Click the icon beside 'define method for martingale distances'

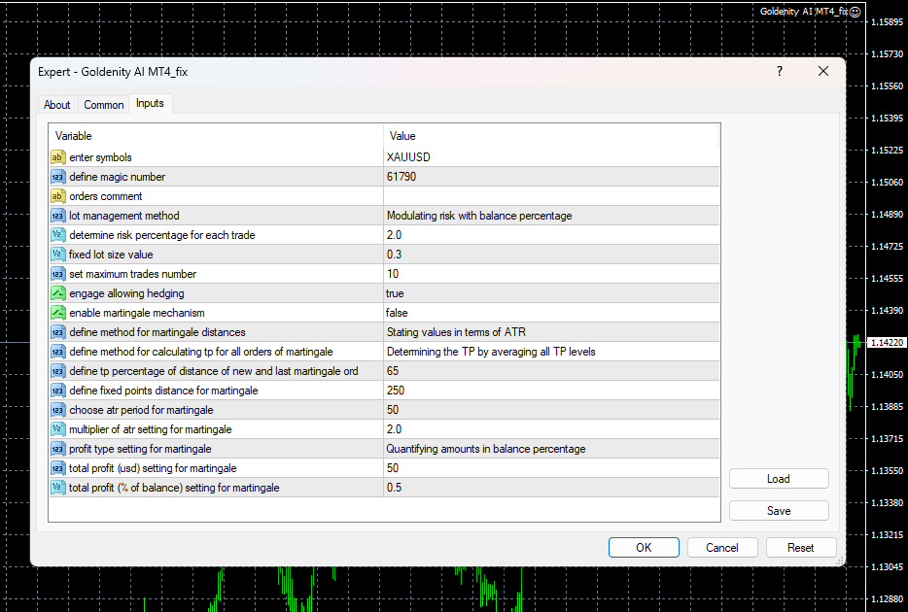click(x=58, y=332)
